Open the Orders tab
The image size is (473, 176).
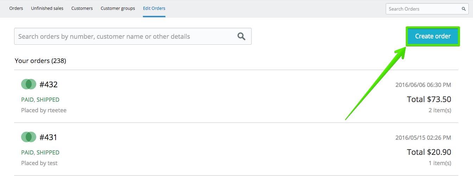click(x=16, y=8)
